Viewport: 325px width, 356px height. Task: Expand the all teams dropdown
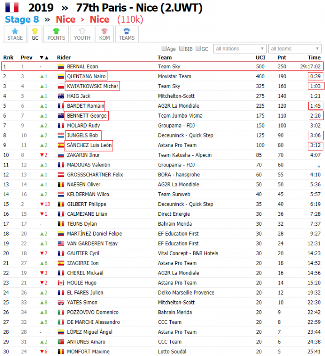295,48
